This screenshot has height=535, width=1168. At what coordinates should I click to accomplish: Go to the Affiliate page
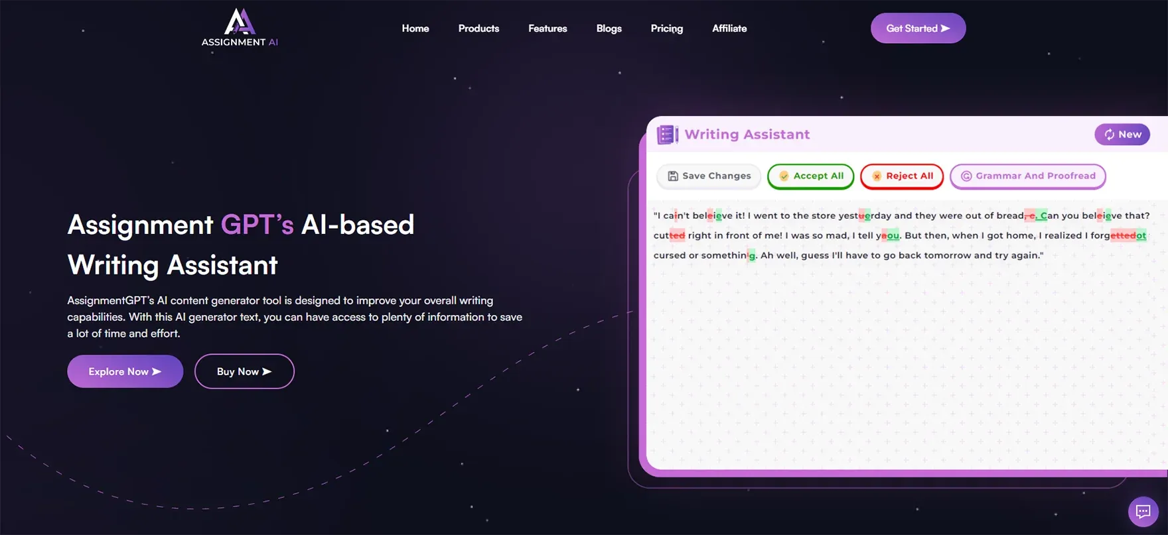point(729,29)
